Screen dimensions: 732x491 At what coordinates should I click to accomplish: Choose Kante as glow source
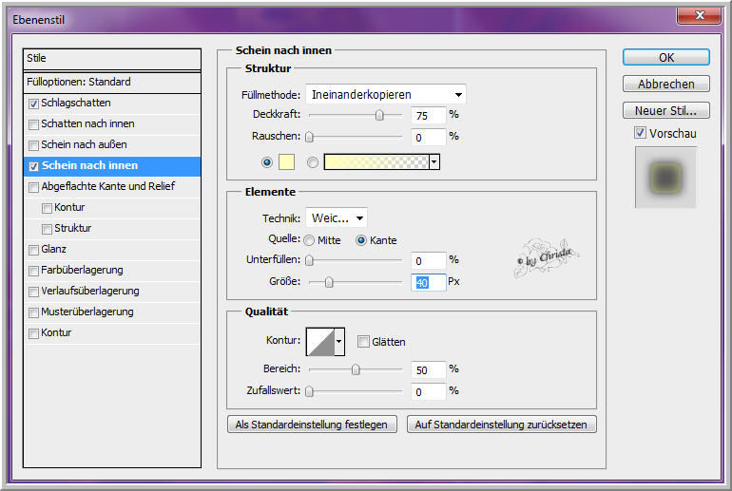tap(361, 240)
